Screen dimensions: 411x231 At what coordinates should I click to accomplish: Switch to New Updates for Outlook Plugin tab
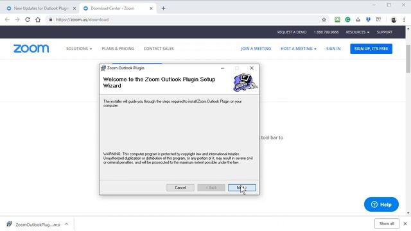(40, 8)
